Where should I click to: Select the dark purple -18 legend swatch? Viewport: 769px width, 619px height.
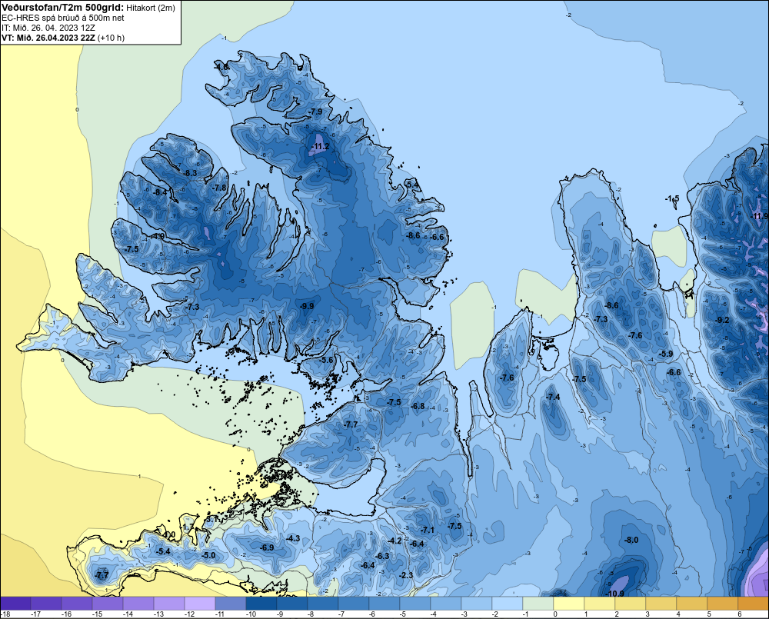[x=15, y=604]
